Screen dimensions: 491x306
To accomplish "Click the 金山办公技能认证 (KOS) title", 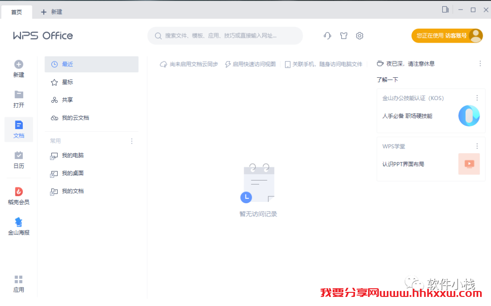I will tap(413, 98).
